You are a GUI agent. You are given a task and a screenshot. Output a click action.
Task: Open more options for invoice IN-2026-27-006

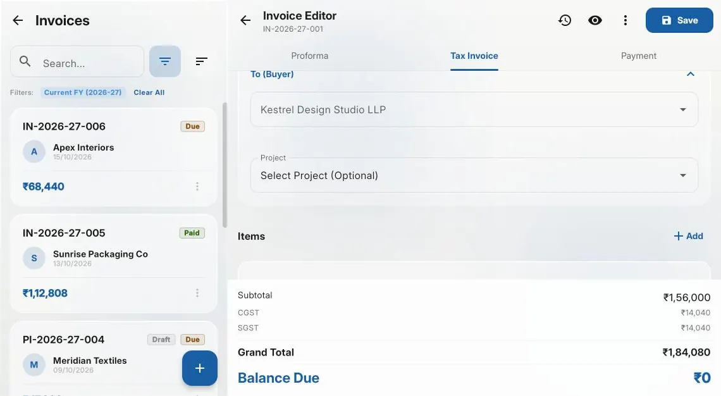pyautogui.click(x=197, y=186)
